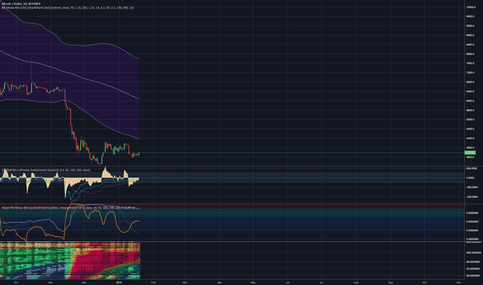
Task: Click the 200.0000 CCI scale label
Action: tap(472, 168)
